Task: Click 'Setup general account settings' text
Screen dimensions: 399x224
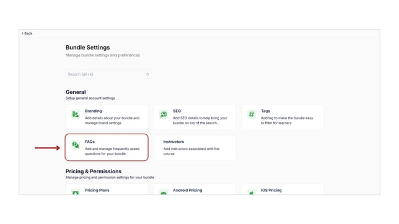Action: coord(90,98)
